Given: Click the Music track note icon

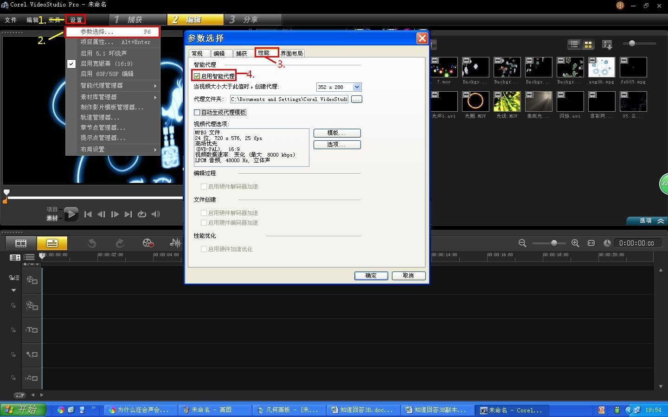Looking at the screenshot, I should 32,378.
